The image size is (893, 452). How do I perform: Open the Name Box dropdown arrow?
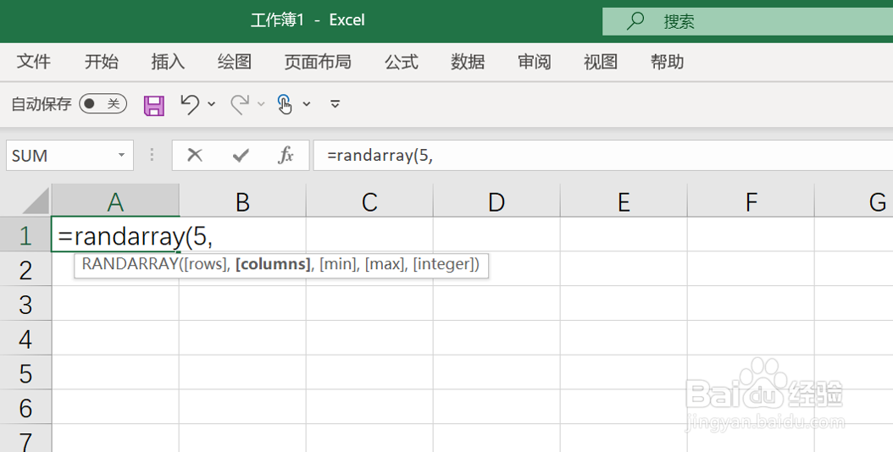[x=121, y=156]
